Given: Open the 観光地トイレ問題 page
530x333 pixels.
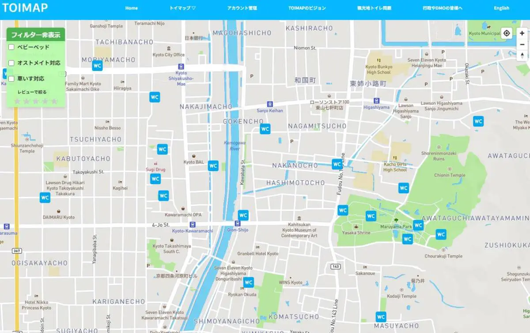Looking at the screenshot, I should coord(374,8).
